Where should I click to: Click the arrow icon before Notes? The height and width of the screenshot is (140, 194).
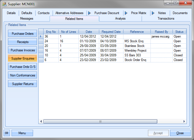point(153,13)
